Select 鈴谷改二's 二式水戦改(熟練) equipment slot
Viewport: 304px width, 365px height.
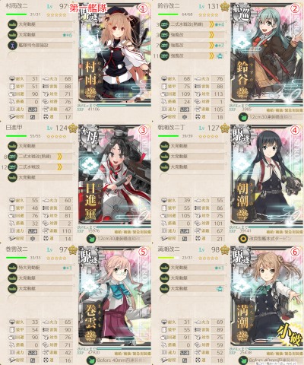click(x=192, y=24)
